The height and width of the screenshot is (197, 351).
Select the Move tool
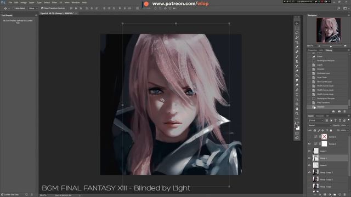pos(297,24)
